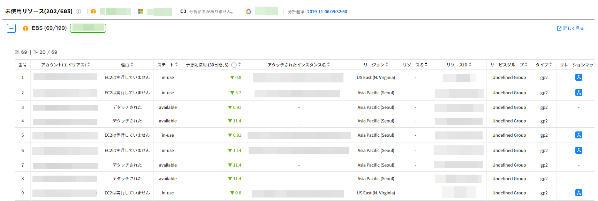Open the 詳しく見る details link
Screen dimensions: 598x201
click(570, 29)
